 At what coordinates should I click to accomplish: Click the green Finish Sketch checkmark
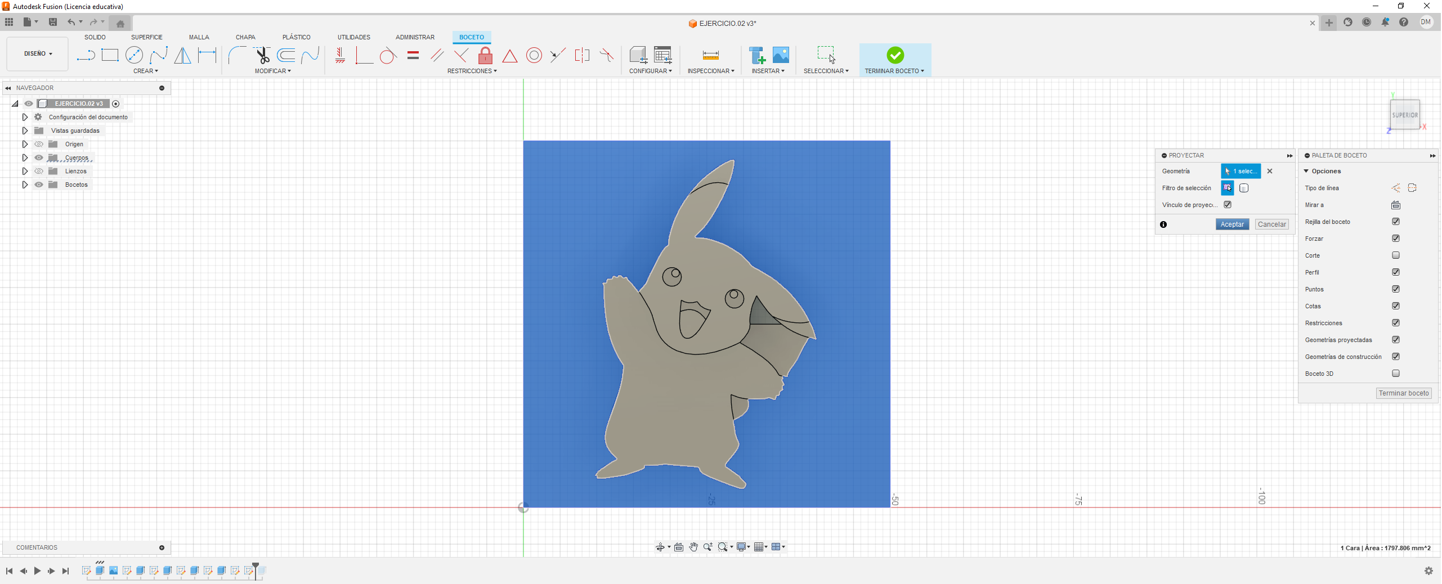pyautogui.click(x=895, y=55)
